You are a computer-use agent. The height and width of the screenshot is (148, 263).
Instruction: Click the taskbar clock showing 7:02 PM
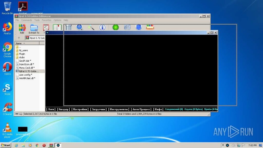point(252,145)
